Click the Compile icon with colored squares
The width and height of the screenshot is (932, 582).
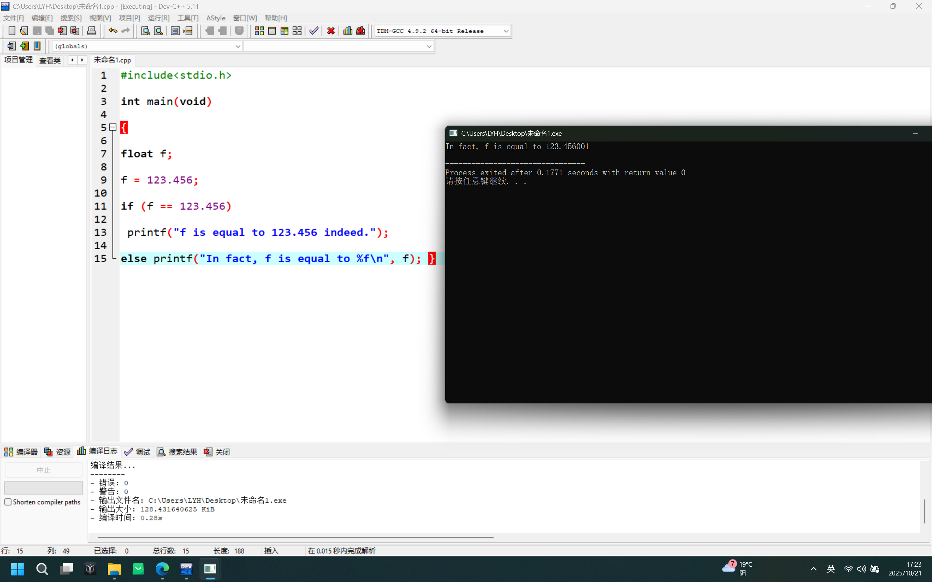259,31
